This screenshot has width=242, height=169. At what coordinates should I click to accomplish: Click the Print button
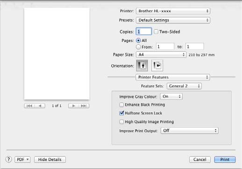click(225, 160)
